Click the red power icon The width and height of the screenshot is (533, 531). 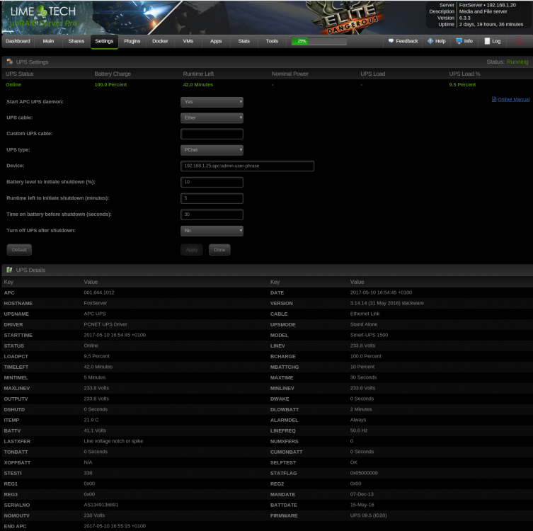tap(519, 41)
